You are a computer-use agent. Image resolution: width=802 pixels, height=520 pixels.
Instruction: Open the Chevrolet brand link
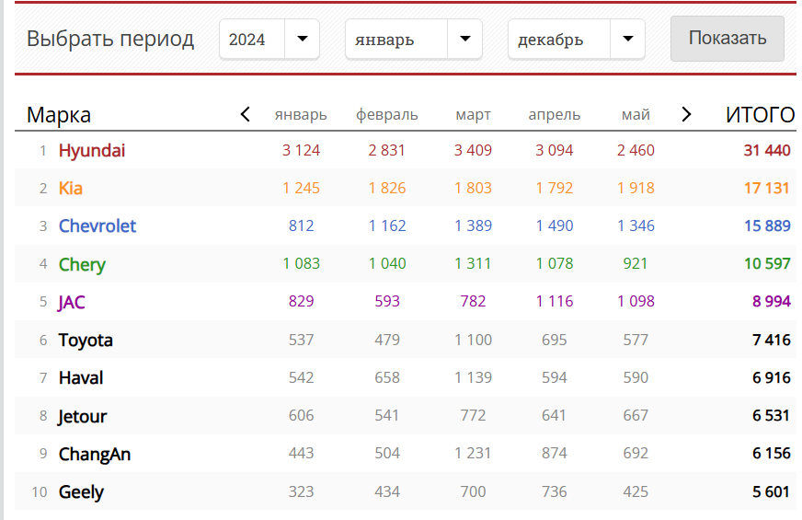click(x=97, y=226)
